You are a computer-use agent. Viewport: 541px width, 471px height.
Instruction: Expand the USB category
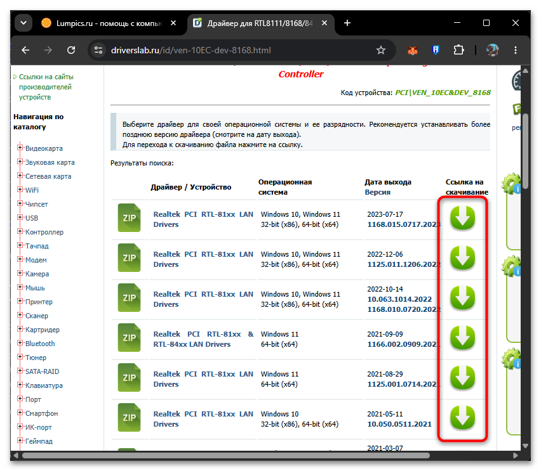click(x=20, y=217)
